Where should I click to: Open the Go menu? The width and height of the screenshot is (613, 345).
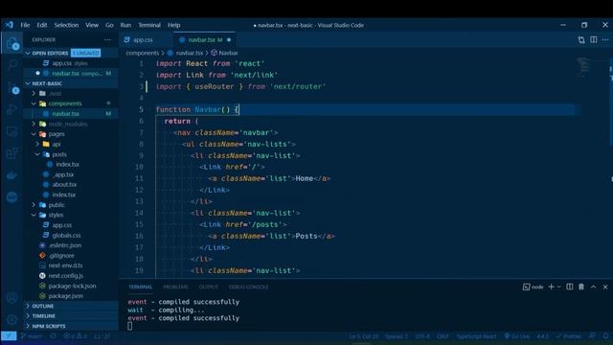109,25
